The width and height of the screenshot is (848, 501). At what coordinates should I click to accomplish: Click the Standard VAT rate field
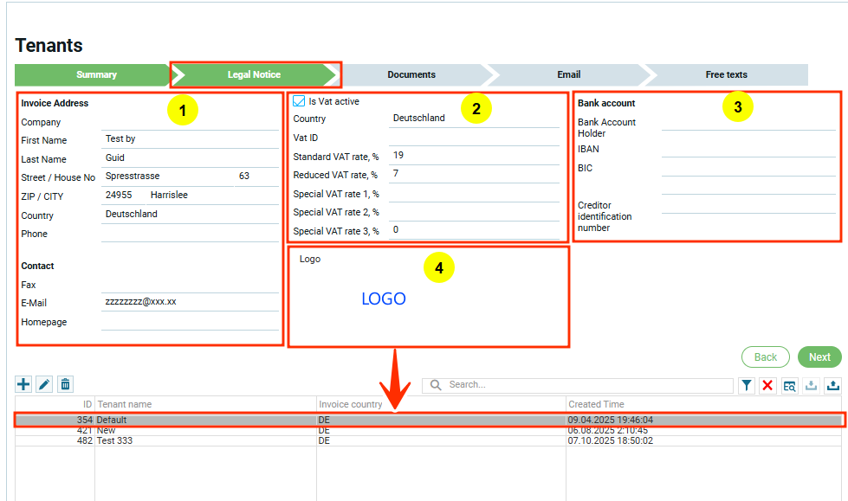click(x=473, y=156)
